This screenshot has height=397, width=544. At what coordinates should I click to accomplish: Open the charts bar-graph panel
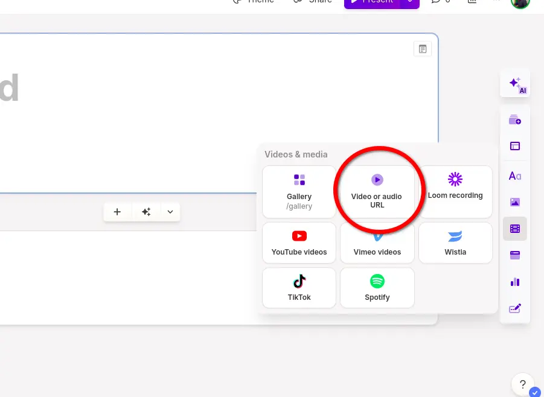pos(515,282)
